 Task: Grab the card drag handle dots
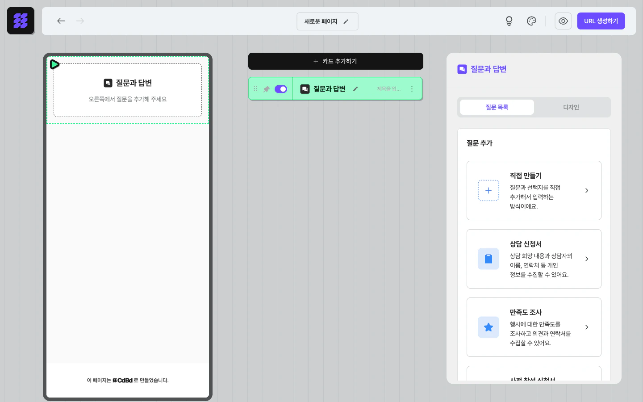(x=255, y=89)
